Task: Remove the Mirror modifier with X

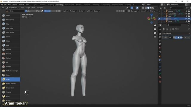Action: point(185,37)
